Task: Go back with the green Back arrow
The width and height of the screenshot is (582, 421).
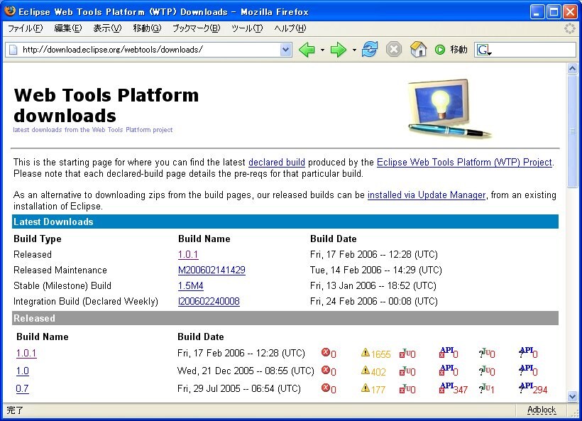Action: pyautogui.click(x=307, y=50)
